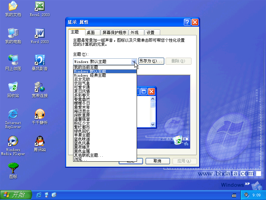The width and height of the screenshot is (266, 200).
Task: Switch to the 屏幕保护程序 tab
Action: pyautogui.click(x=114, y=32)
